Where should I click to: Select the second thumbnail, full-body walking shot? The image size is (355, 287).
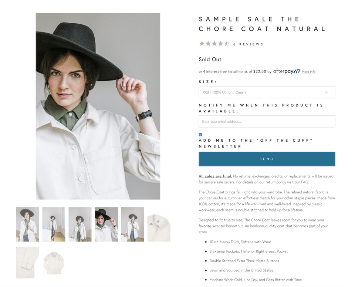click(54, 224)
